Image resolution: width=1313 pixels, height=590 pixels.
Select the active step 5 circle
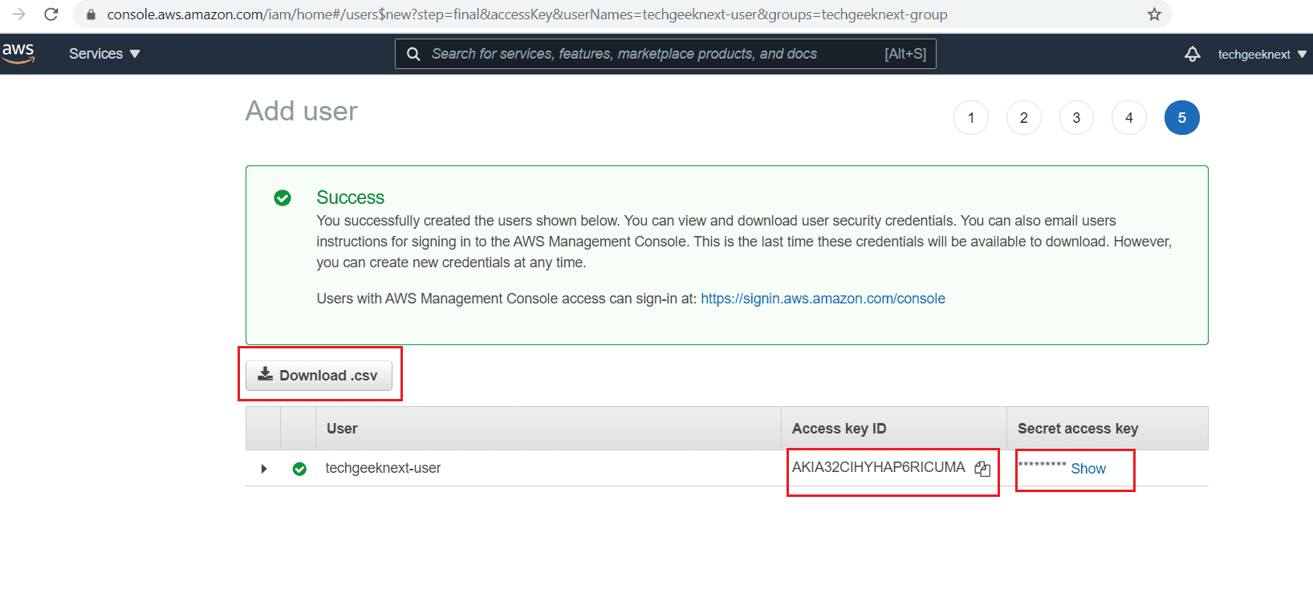pyautogui.click(x=1182, y=118)
